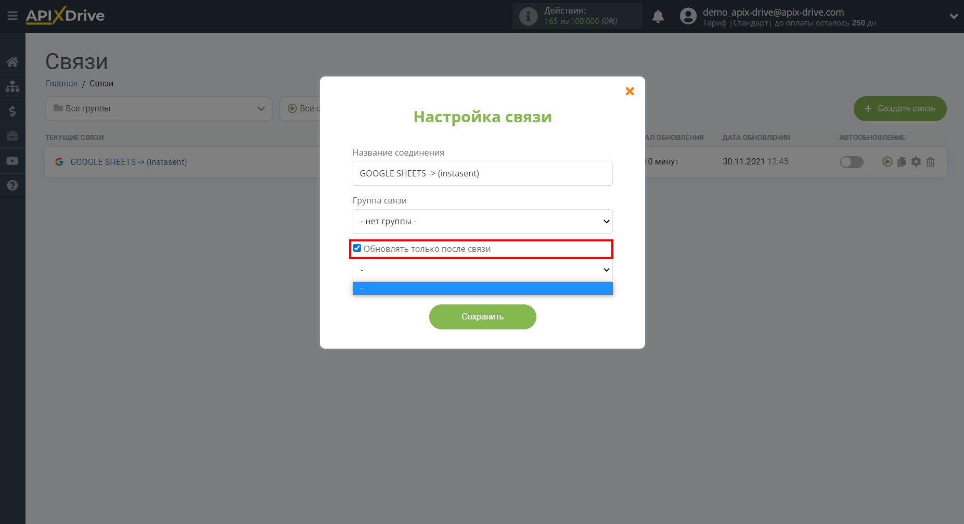
Task: Select the highlighted dash option in list
Action: 482,288
